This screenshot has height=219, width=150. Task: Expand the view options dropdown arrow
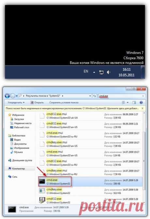pyautogui.click(x=127, y=102)
